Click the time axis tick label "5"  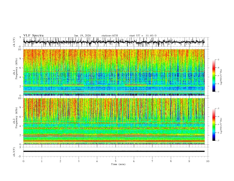116,161
